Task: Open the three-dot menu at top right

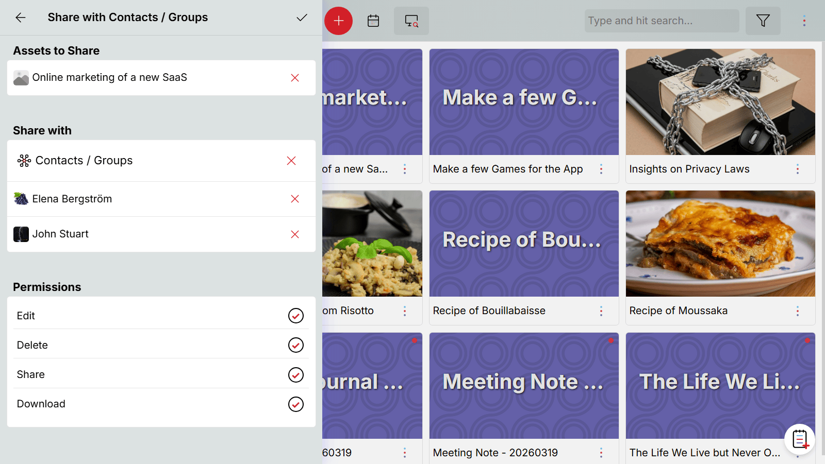Action: point(804,21)
